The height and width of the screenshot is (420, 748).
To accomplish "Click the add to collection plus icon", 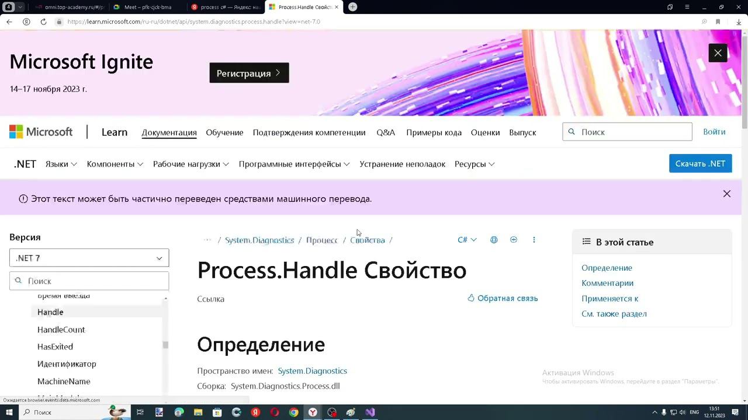I will tap(514, 240).
